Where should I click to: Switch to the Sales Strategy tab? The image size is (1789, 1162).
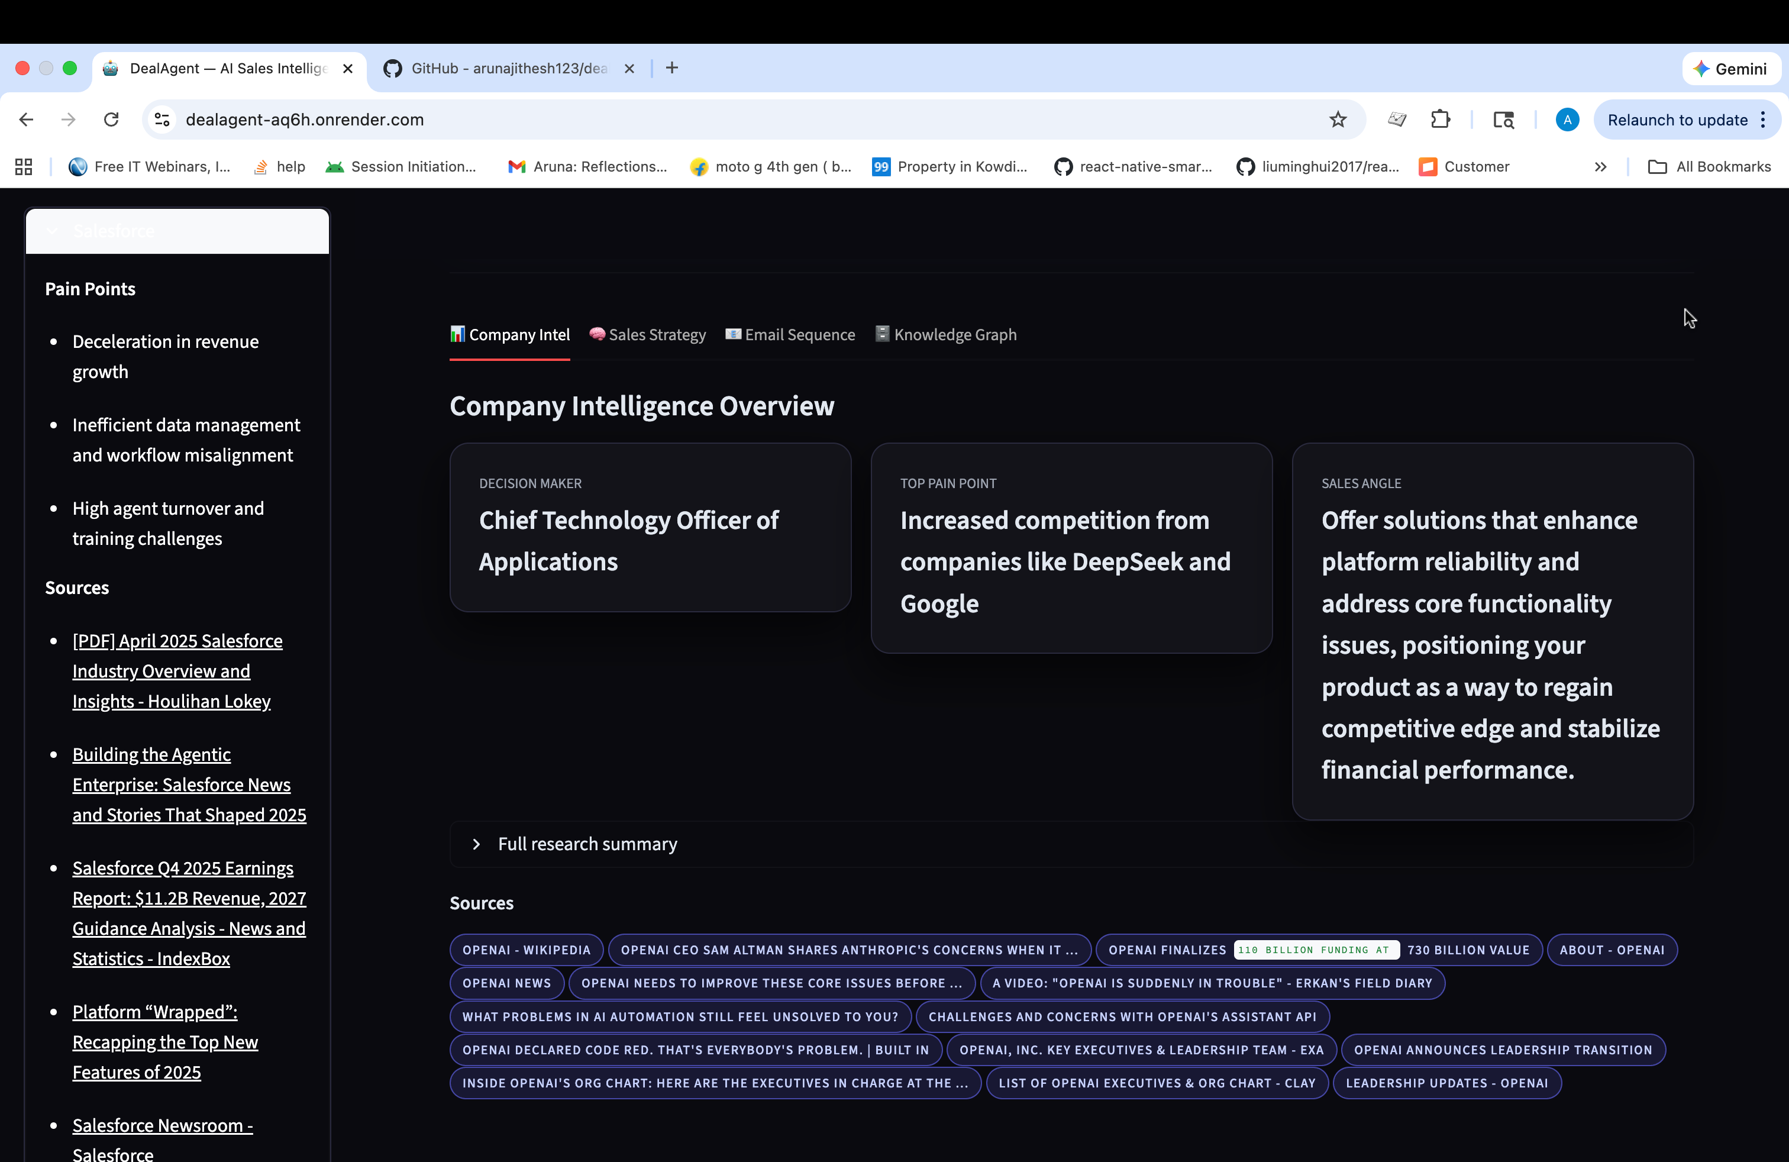648,335
